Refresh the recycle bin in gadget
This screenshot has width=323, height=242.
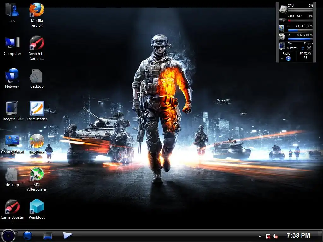point(303,48)
